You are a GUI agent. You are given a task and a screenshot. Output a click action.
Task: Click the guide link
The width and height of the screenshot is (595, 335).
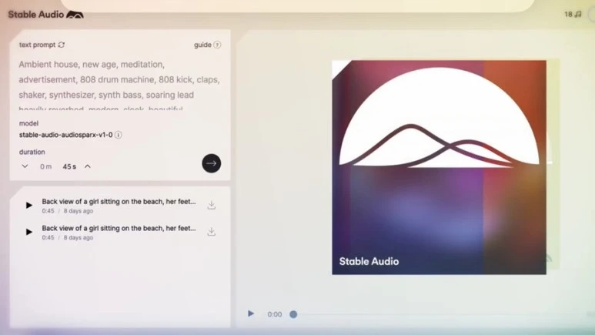point(202,45)
